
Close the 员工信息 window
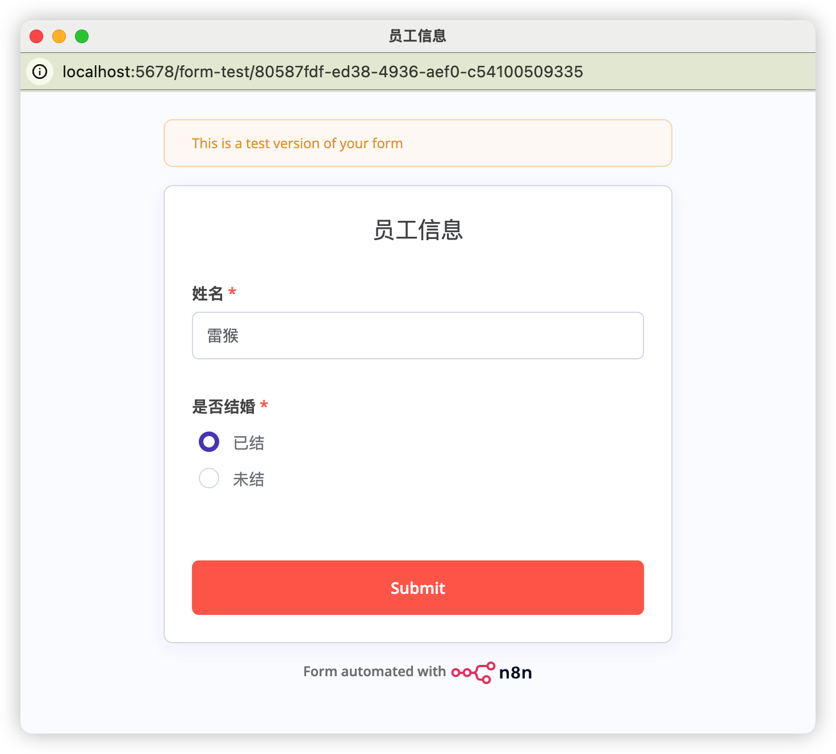tap(36, 36)
